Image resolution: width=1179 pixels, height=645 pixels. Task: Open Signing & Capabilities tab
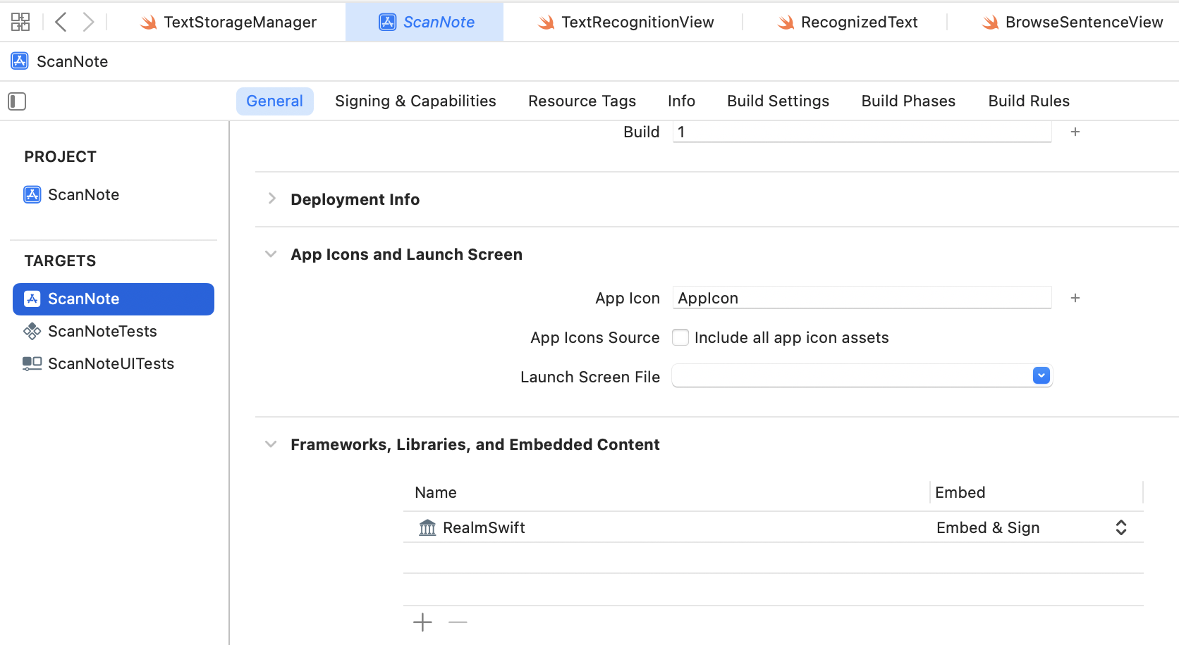(x=415, y=101)
